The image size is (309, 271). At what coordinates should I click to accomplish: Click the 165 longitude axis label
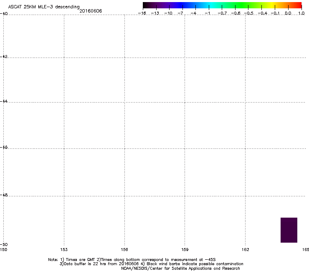(x=306, y=250)
